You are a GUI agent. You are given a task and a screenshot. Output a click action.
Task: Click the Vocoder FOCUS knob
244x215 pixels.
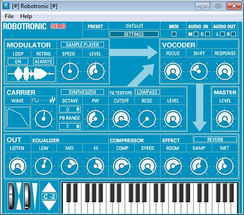(173, 71)
